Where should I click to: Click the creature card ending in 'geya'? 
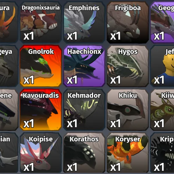click(9, 66)
